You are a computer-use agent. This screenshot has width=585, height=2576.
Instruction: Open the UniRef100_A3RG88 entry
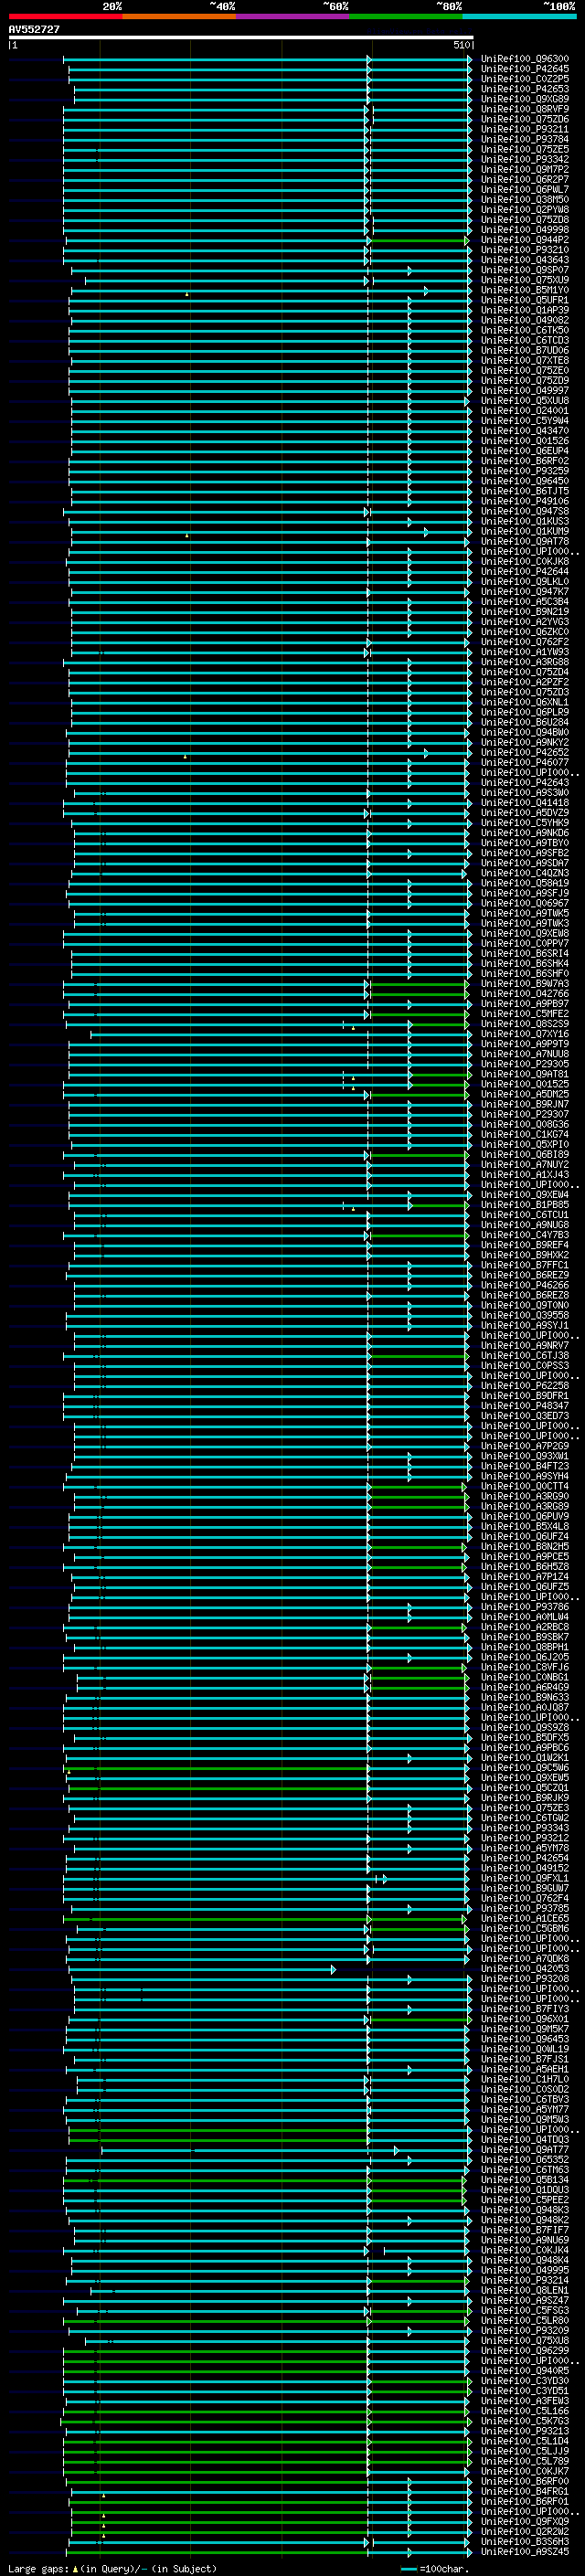coord(524,662)
